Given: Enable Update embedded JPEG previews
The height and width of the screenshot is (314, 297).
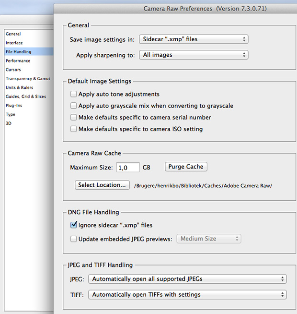Looking at the screenshot, I should [74, 239].
